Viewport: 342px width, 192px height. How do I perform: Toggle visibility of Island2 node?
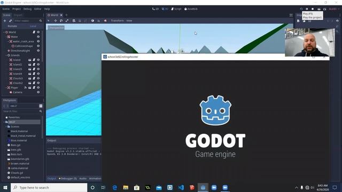pos(38,65)
